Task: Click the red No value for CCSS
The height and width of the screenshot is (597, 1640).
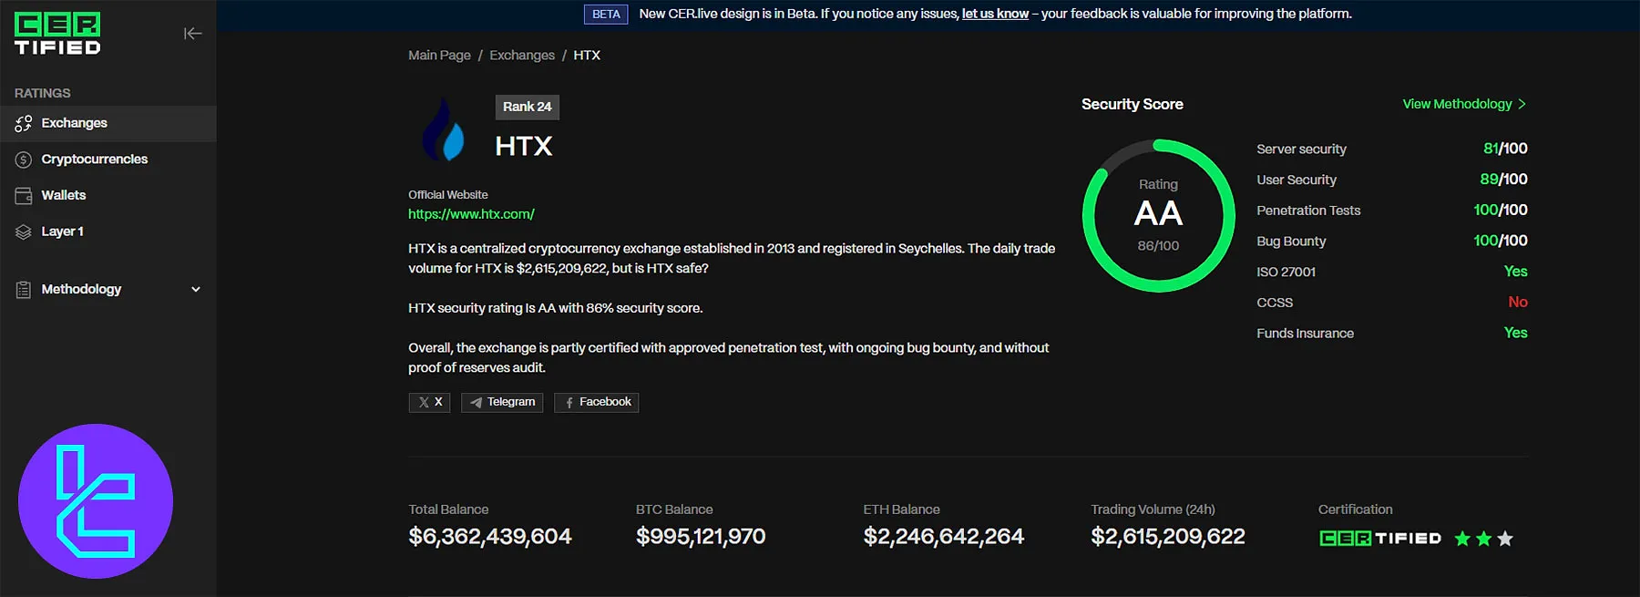Action: pyautogui.click(x=1518, y=302)
